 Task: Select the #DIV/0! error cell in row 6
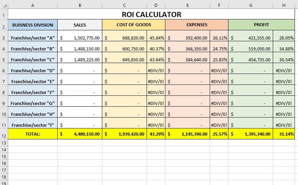point(156,70)
